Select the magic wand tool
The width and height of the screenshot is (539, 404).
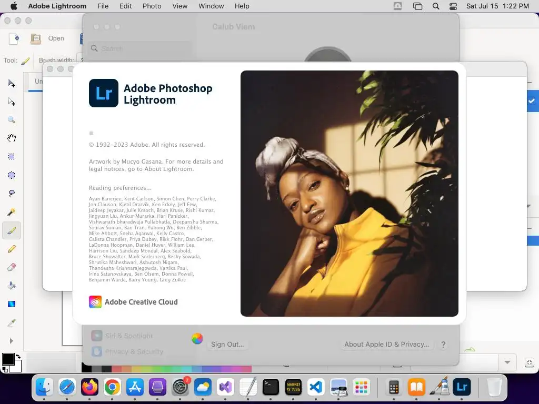[x=12, y=212]
